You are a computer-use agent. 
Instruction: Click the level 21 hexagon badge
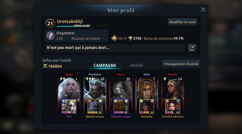[50, 23]
